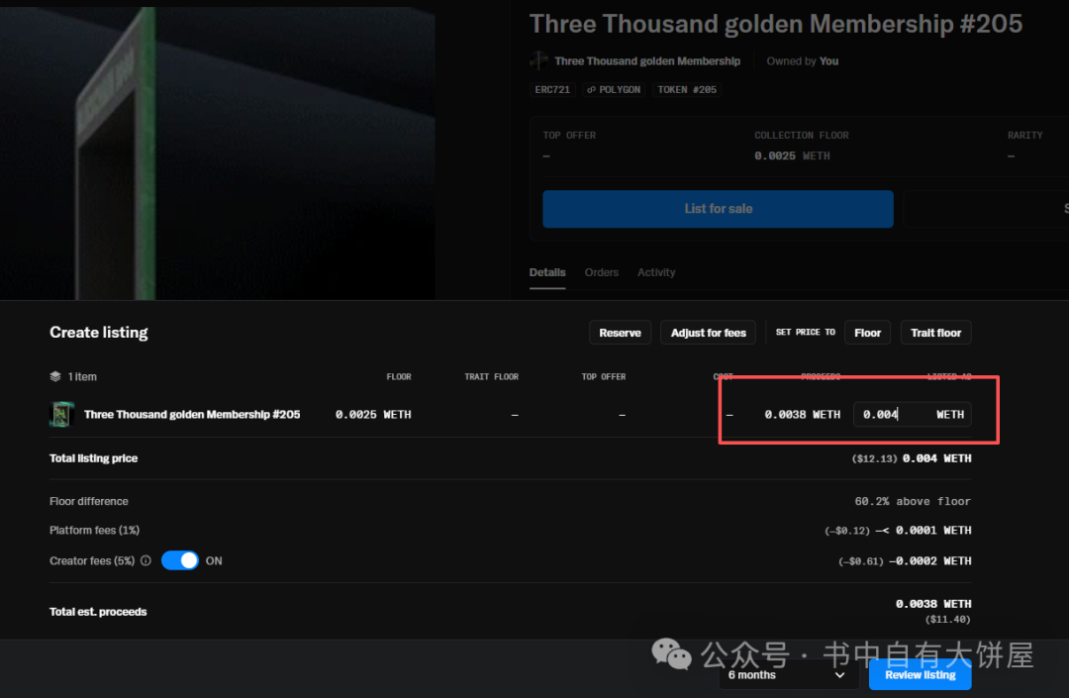Set price to Floor
This screenshot has height=698, width=1069.
click(x=867, y=333)
